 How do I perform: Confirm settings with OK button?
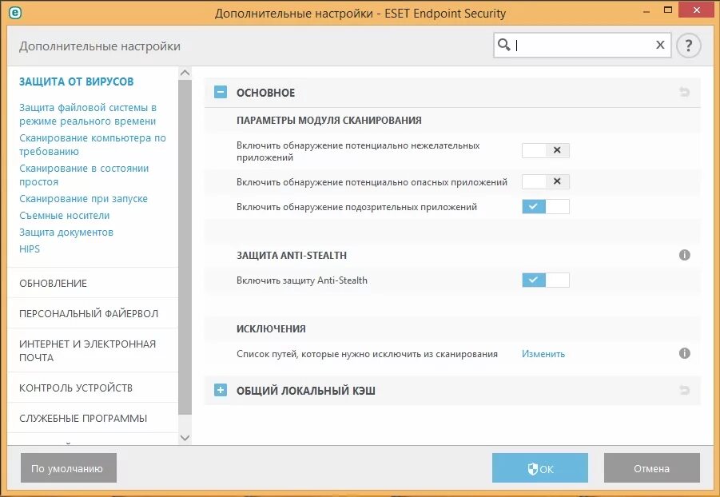540,468
